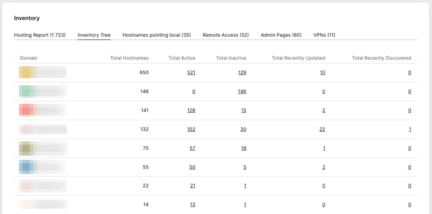
Task: Select the 55 total hostnames value
Action: pos(146,167)
